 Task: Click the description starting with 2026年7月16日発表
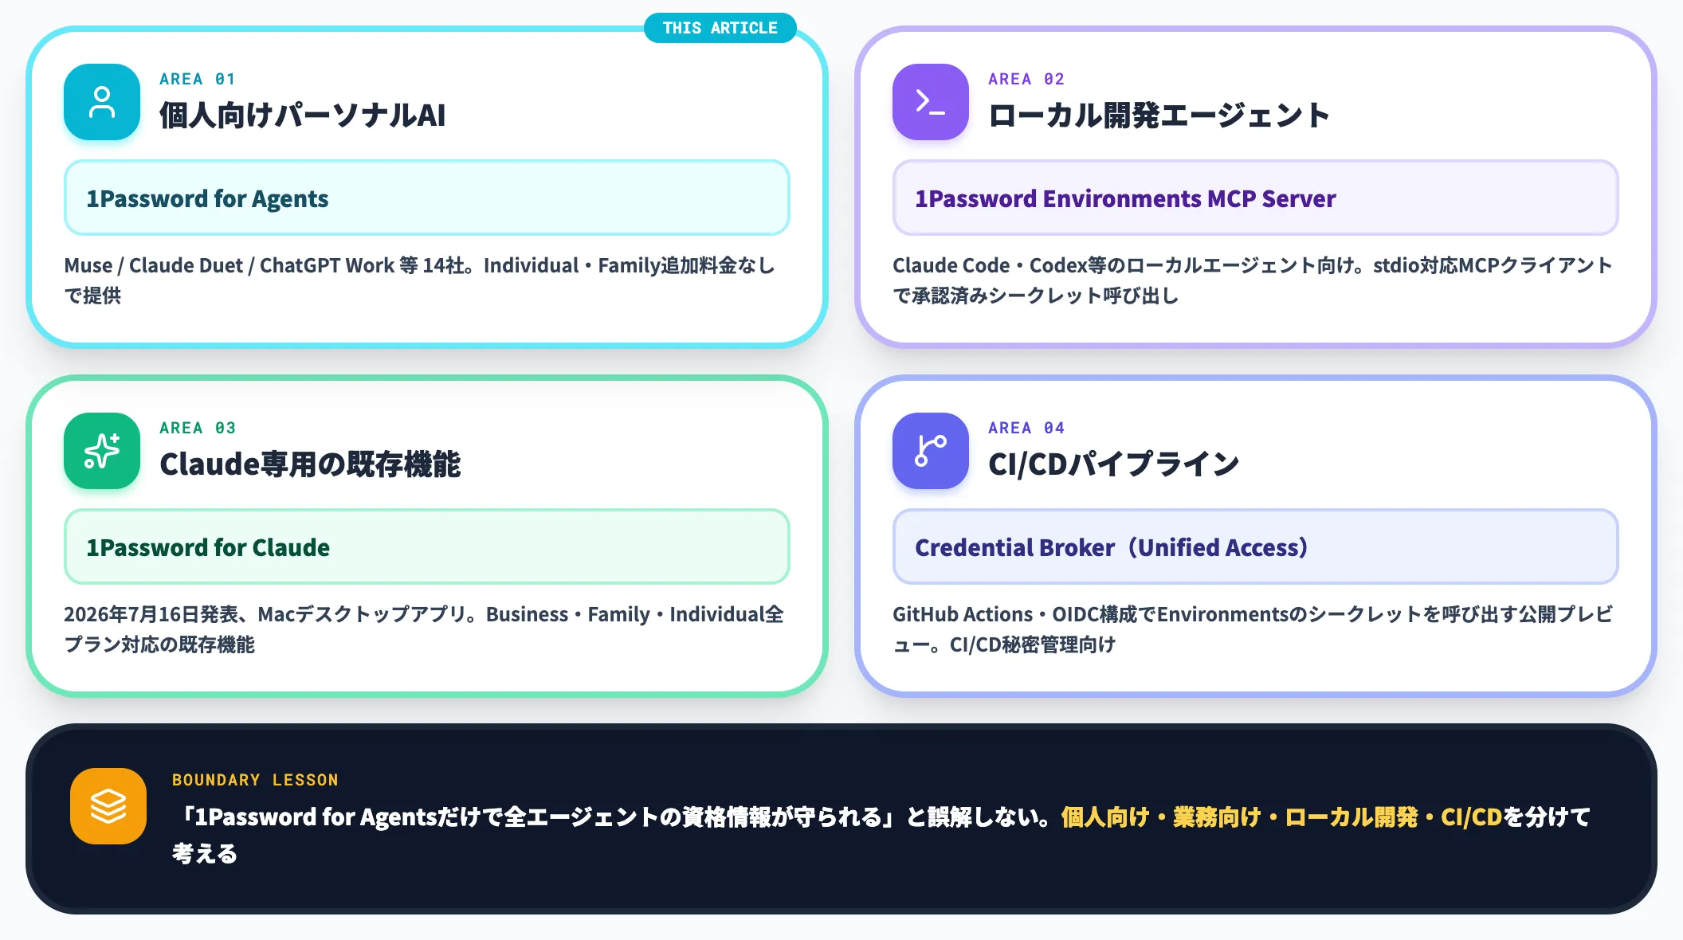tap(424, 629)
